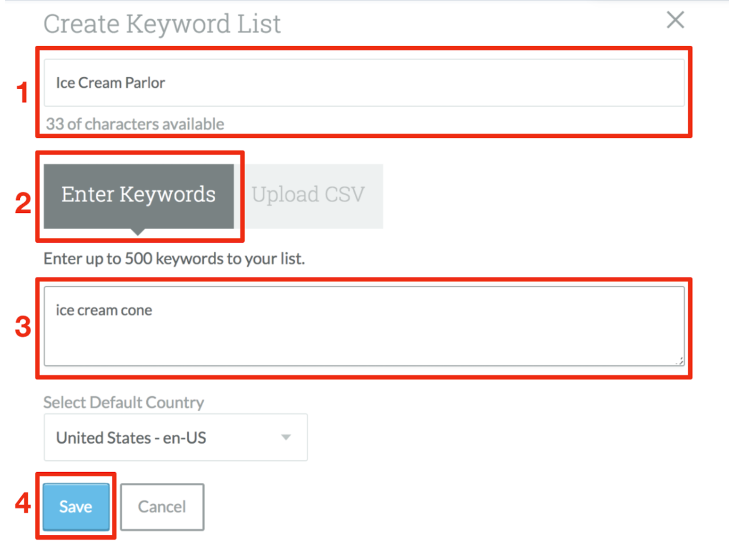Click the red step number 1 marker

coord(23,94)
